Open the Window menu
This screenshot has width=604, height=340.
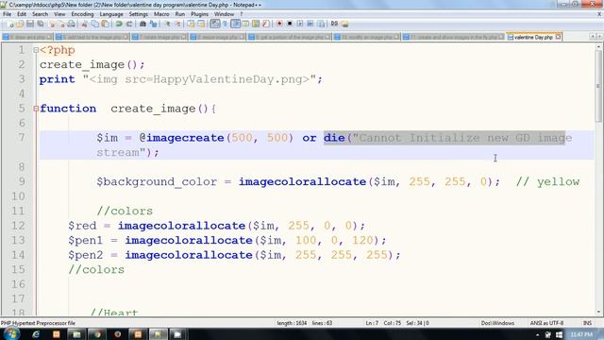click(x=224, y=14)
